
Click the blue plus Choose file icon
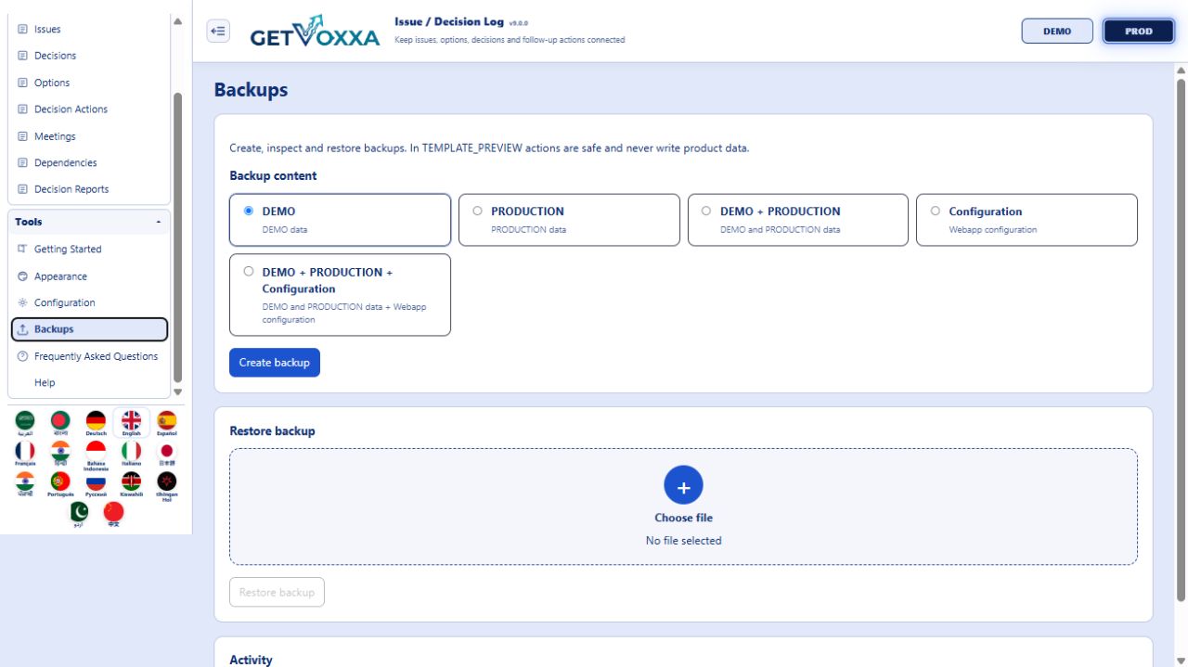(683, 485)
